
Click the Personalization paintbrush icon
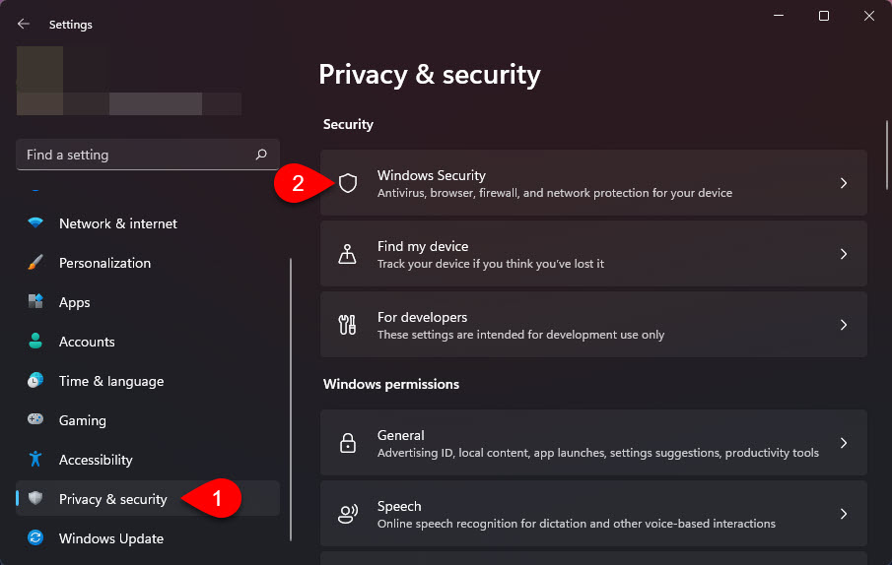[x=35, y=263]
